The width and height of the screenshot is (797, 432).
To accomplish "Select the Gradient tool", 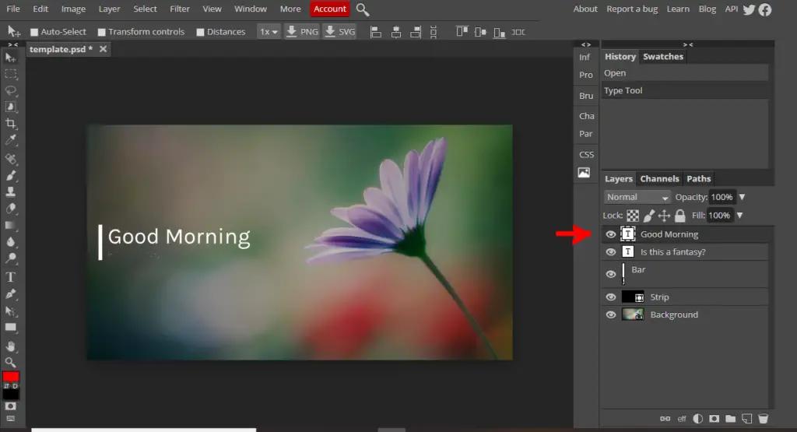I will click(10, 225).
